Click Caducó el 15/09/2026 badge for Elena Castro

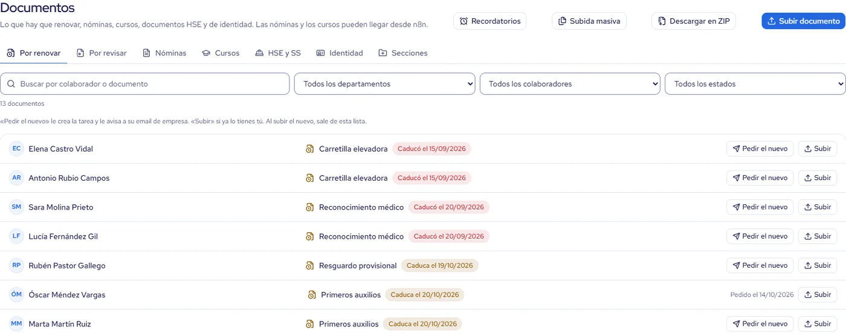pos(431,149)
